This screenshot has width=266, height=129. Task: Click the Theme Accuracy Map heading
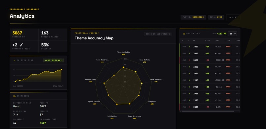click(x=94, y=38)
